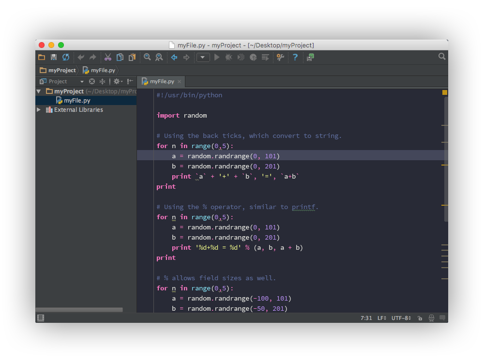
Task: Open Settings with the wrench icon
Action: click(x=280, y=57)
